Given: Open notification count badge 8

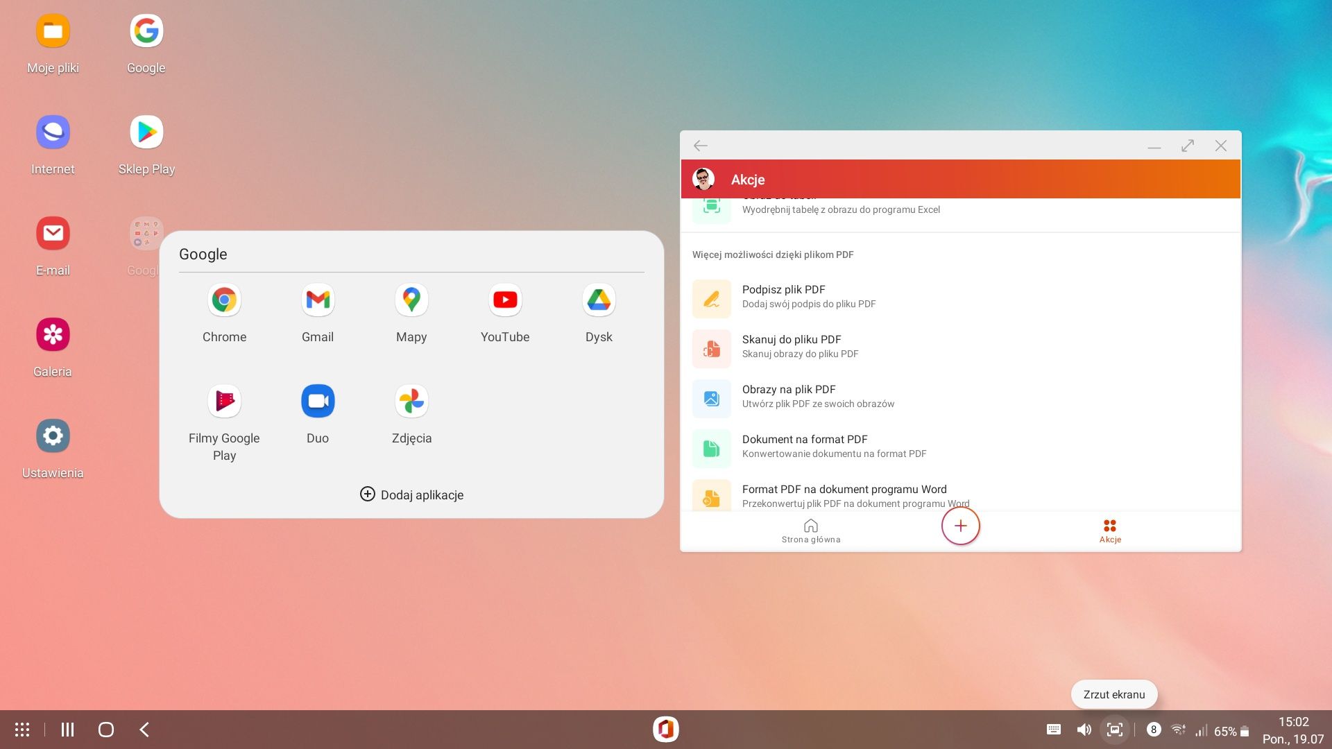Looking at the screenshot, I should tap(1154, 730).
